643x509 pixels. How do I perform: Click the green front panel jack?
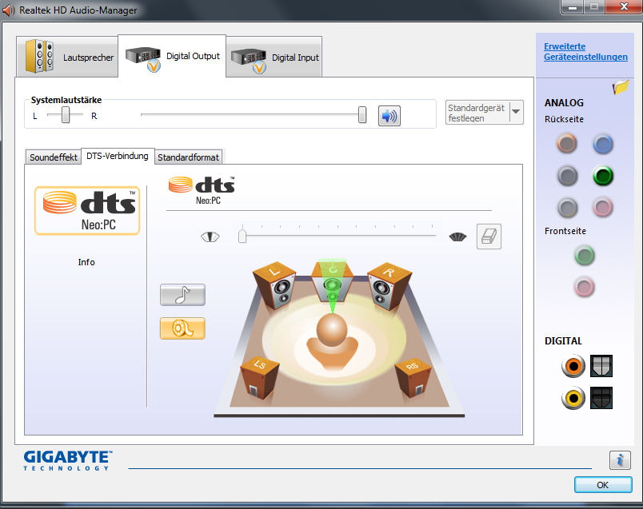[585, 256]
